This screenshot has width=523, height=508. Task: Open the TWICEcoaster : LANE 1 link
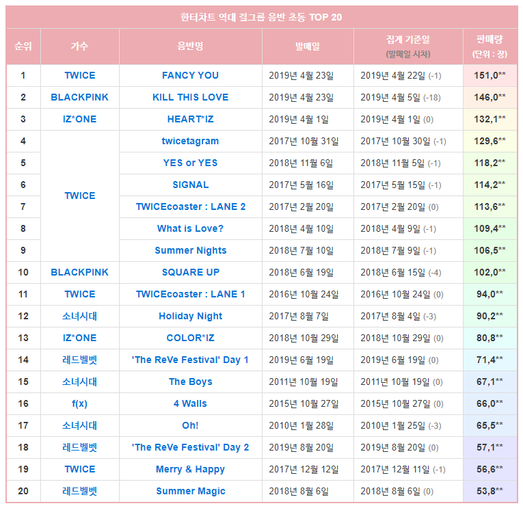pos(191,294)
